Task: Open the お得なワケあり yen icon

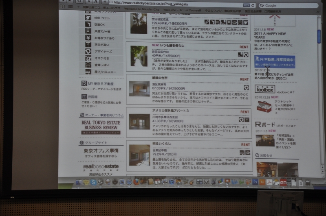Action: pos(88,38)
